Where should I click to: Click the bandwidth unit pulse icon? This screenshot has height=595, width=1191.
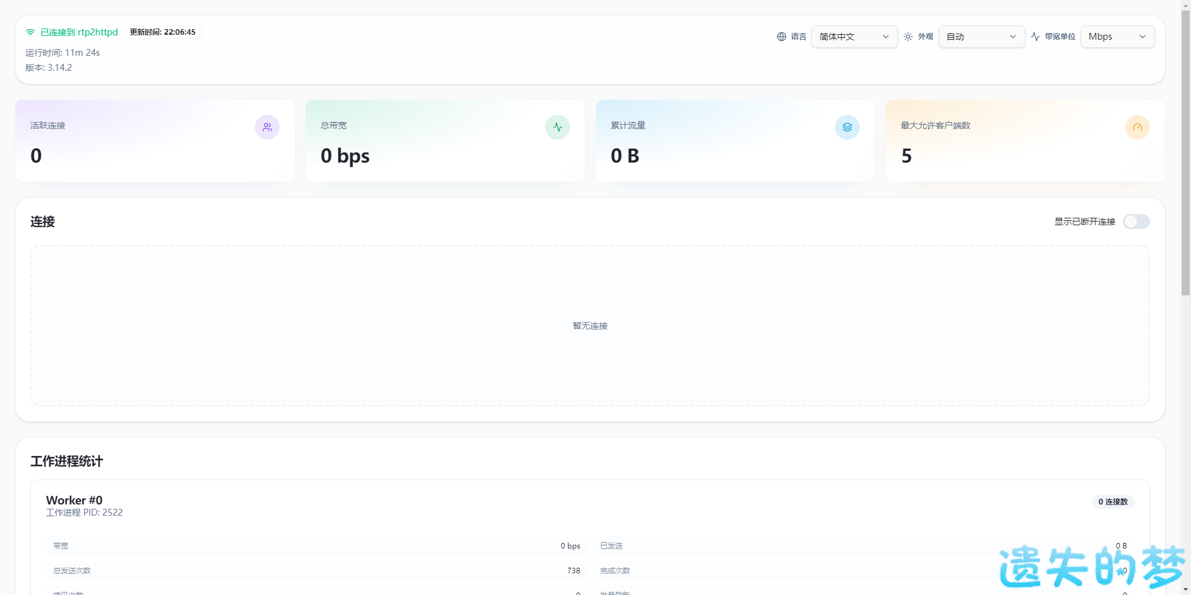(1035, 37)
